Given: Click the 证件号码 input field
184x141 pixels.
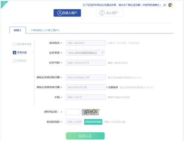Looking at the screenshot, I should [x=86, y=63].
